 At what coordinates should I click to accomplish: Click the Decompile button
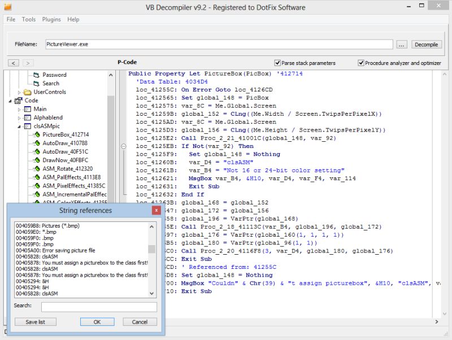pos(427,44)
